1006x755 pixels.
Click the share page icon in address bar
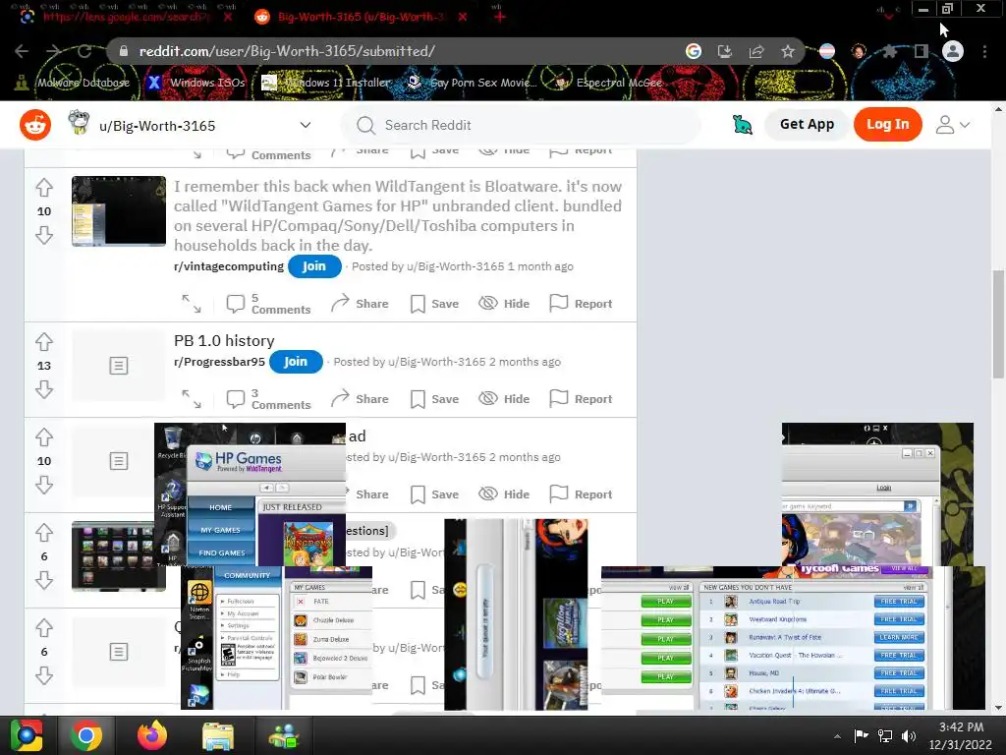[756, 51]
